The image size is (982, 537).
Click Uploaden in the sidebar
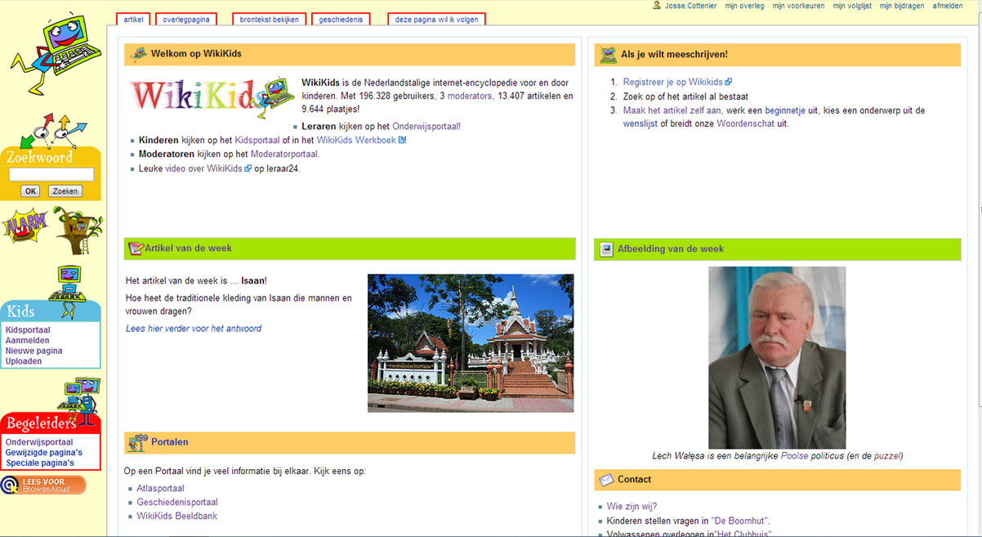point(24,361)
